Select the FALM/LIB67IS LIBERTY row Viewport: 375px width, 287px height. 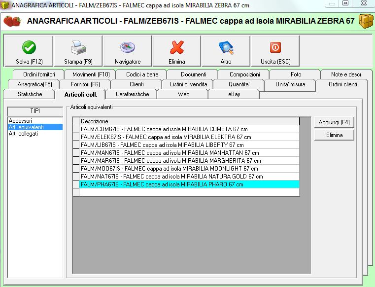[189, 145]
